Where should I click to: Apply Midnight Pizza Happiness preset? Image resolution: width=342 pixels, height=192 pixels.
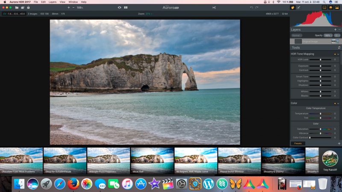coord(109,161)
